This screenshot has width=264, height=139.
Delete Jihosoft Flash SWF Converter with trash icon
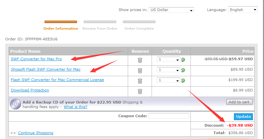point(140,71)
